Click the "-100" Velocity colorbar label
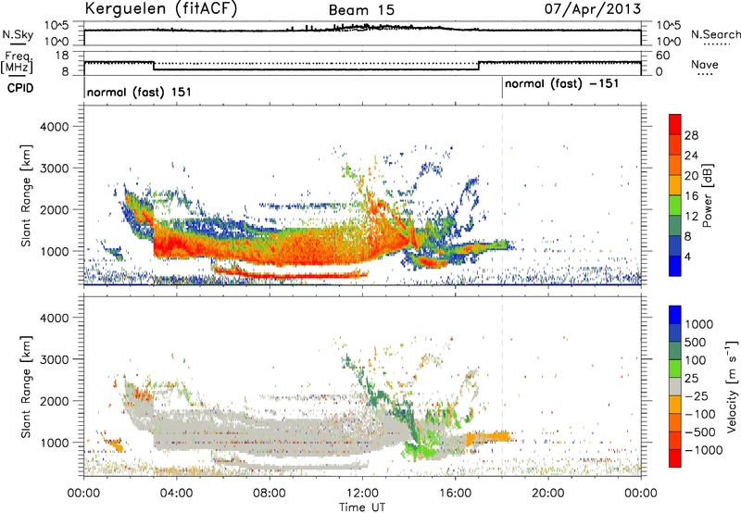Screen dimensions: 741x513 (x=700, y=414)
